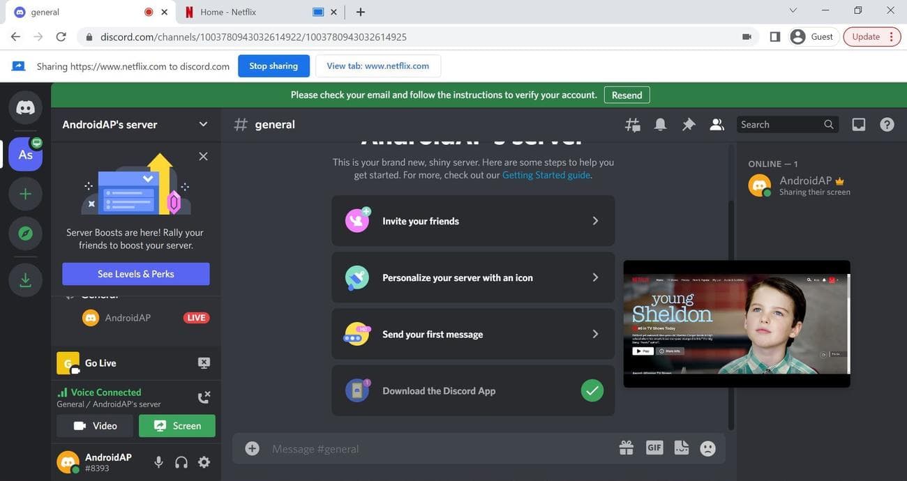Open the Getting Started guide link
The height and width of the screenshot is (481, 907).
pos(546,175)
